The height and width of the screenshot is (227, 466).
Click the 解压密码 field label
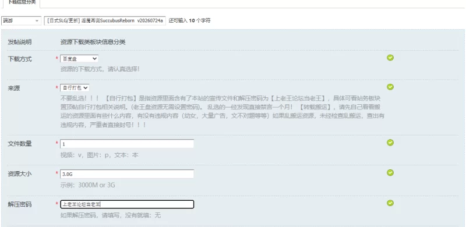[20, 204]
